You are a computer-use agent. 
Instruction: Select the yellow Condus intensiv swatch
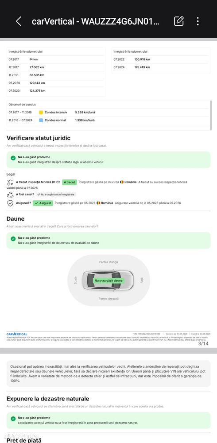(41, 113)
